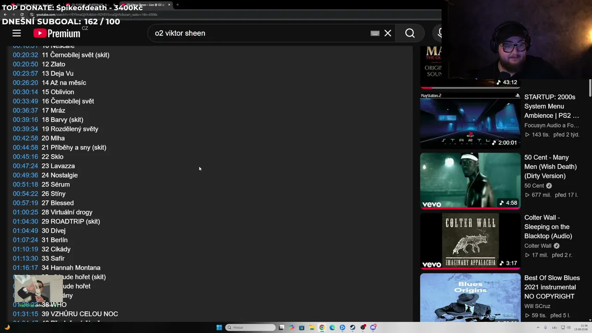Open the 50 Cent Many Men thumbnail
This screenshot has width=592, height=333.
coord(470,181)
